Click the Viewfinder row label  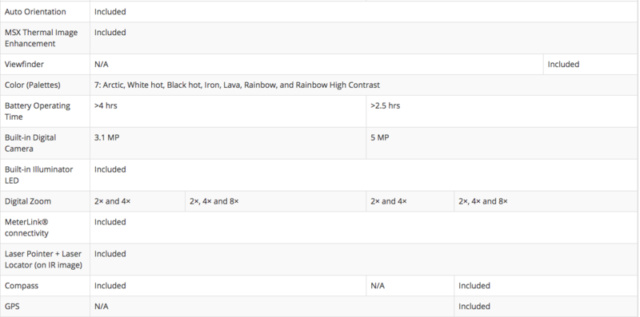[24, 65]
